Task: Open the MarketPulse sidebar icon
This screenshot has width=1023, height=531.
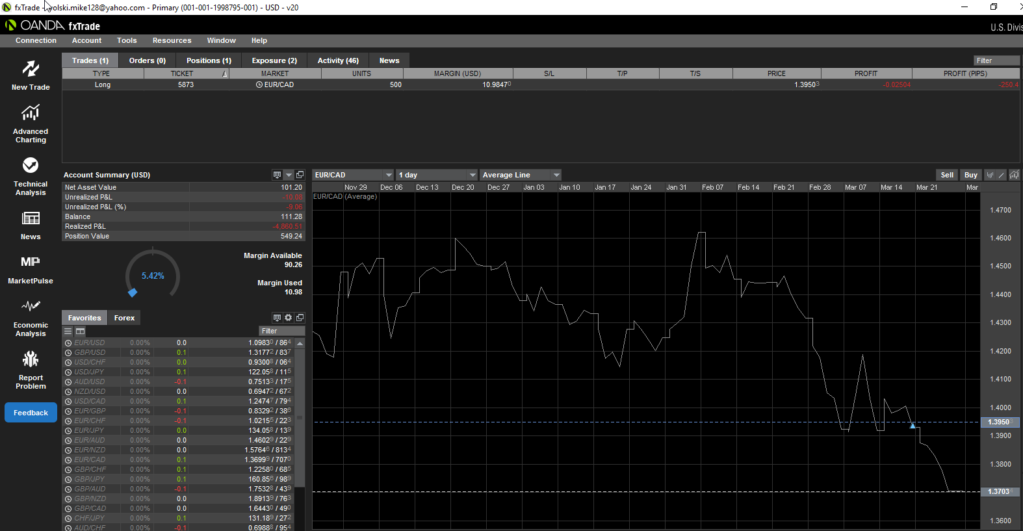Action: [31, 269]
